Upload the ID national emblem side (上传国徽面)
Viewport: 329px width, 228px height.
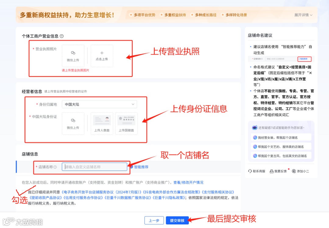[126, 123]
